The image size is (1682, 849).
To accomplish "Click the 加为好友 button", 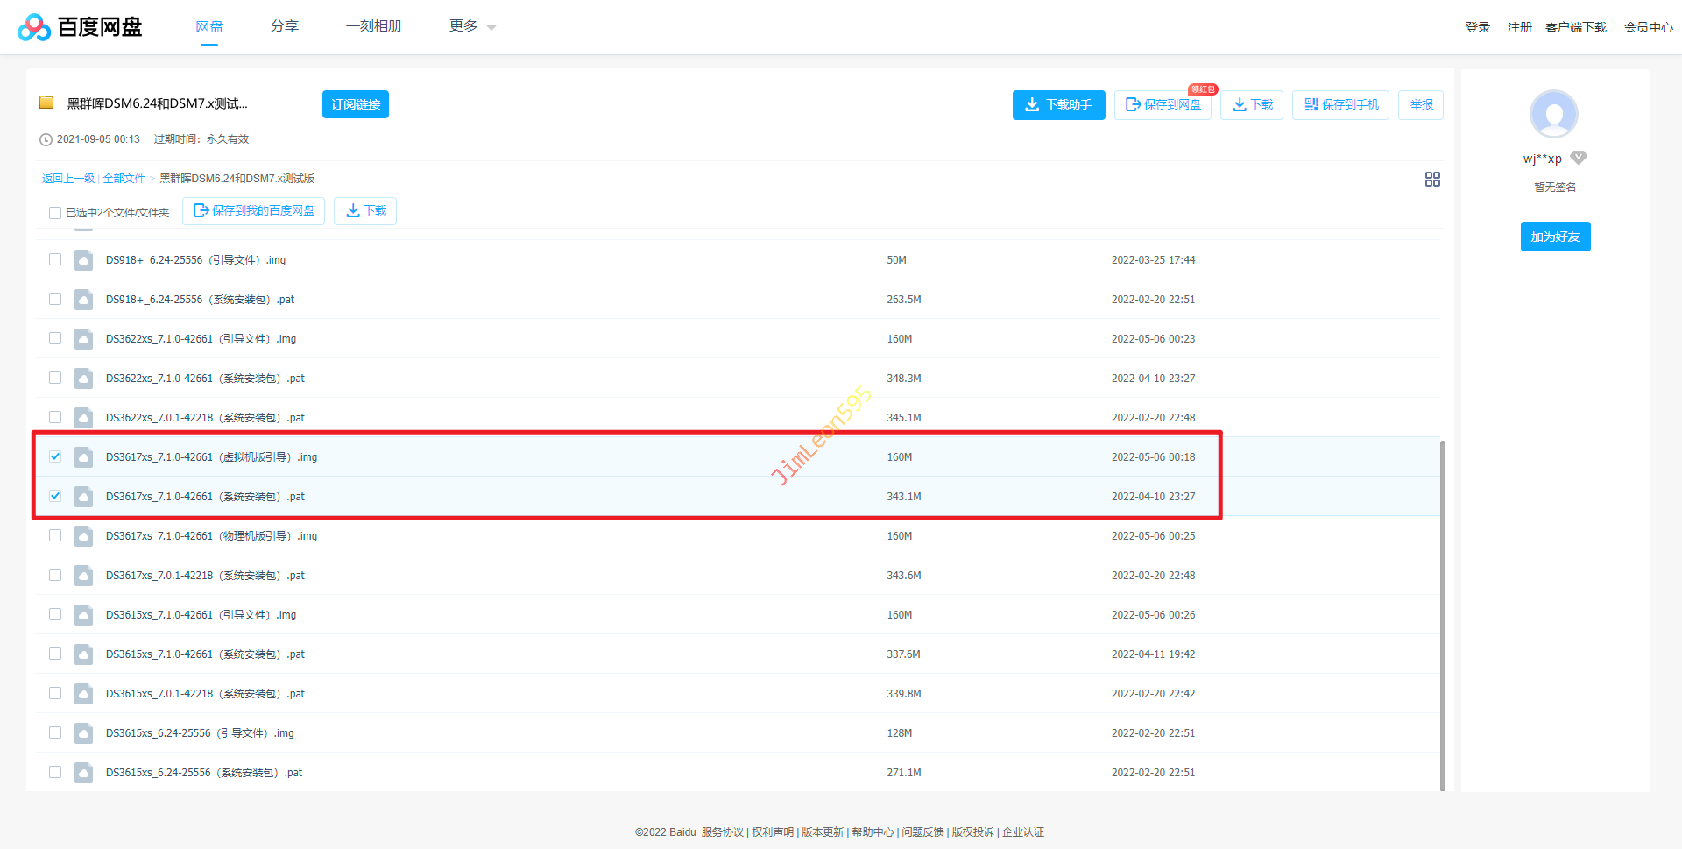I will pos(1555,237).
